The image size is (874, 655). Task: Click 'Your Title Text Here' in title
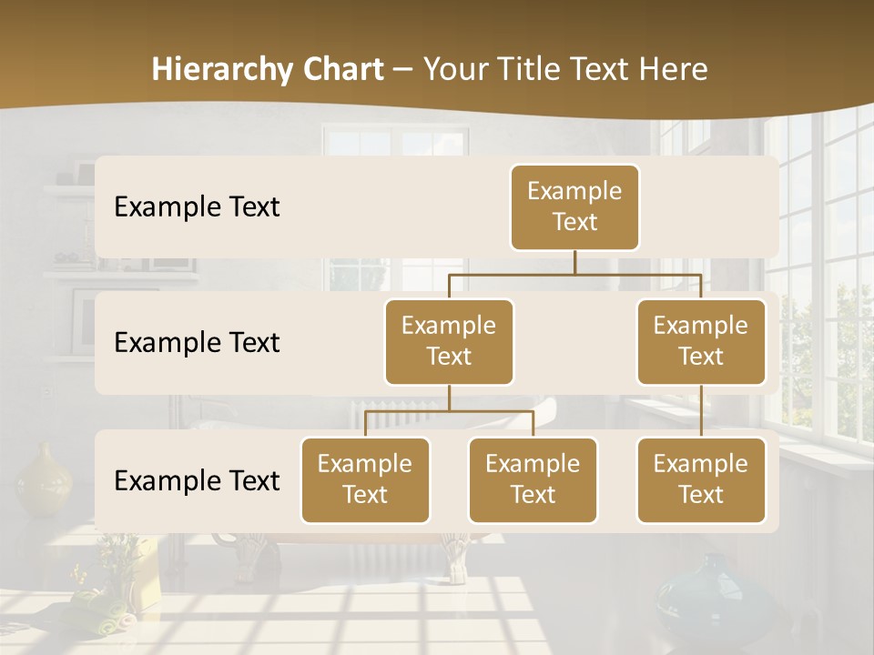[565, 69]
